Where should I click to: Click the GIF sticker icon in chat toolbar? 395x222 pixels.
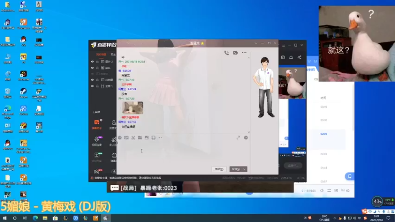[126, 138]
